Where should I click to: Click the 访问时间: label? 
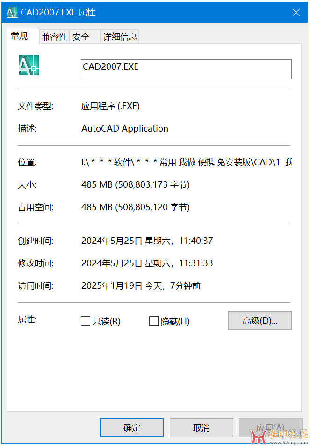36,285
